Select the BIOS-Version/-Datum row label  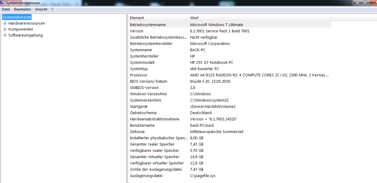click(149, 81)
